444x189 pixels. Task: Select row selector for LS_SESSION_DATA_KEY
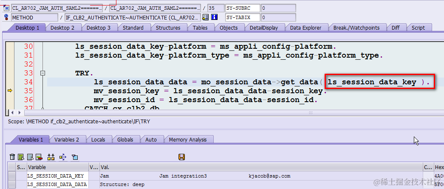(x=11, y=176)
